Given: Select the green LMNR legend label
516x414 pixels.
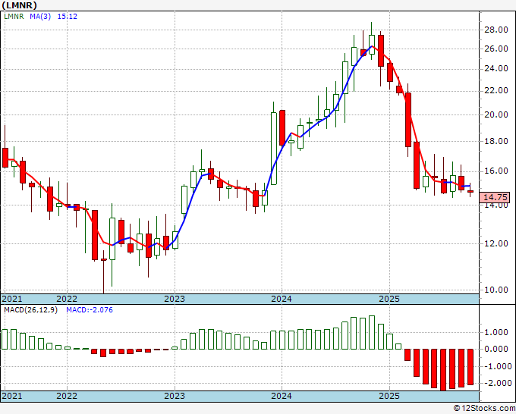Looking at the screenshot, I should 14,17.
